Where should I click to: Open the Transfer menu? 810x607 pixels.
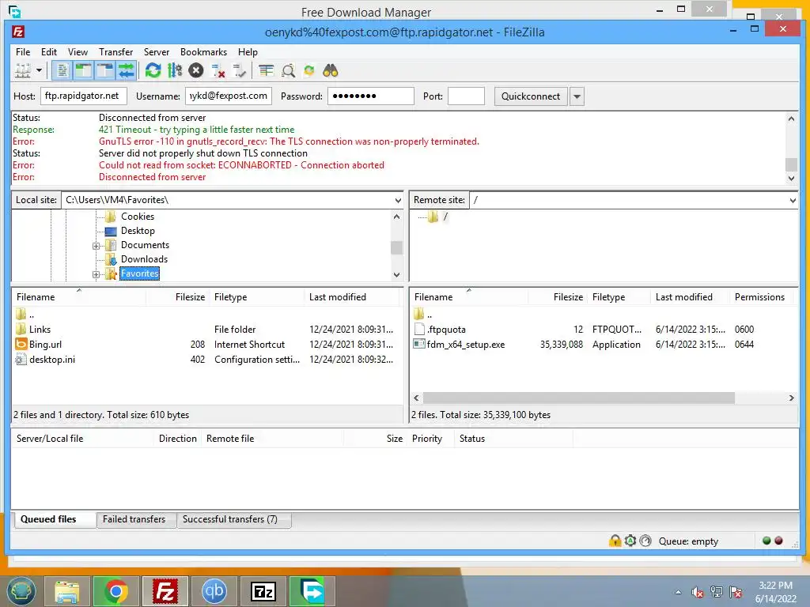point(115,52)
